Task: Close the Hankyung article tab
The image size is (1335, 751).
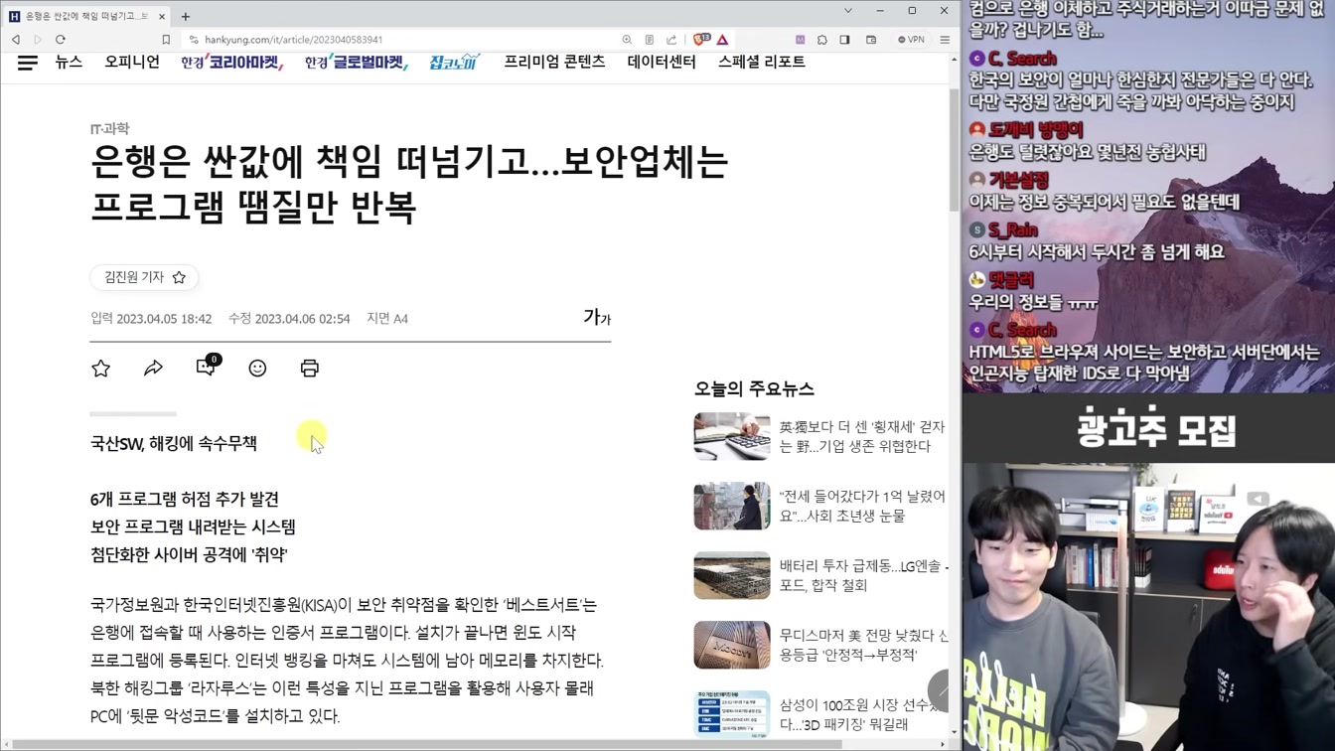Action: tap(162, 16)
